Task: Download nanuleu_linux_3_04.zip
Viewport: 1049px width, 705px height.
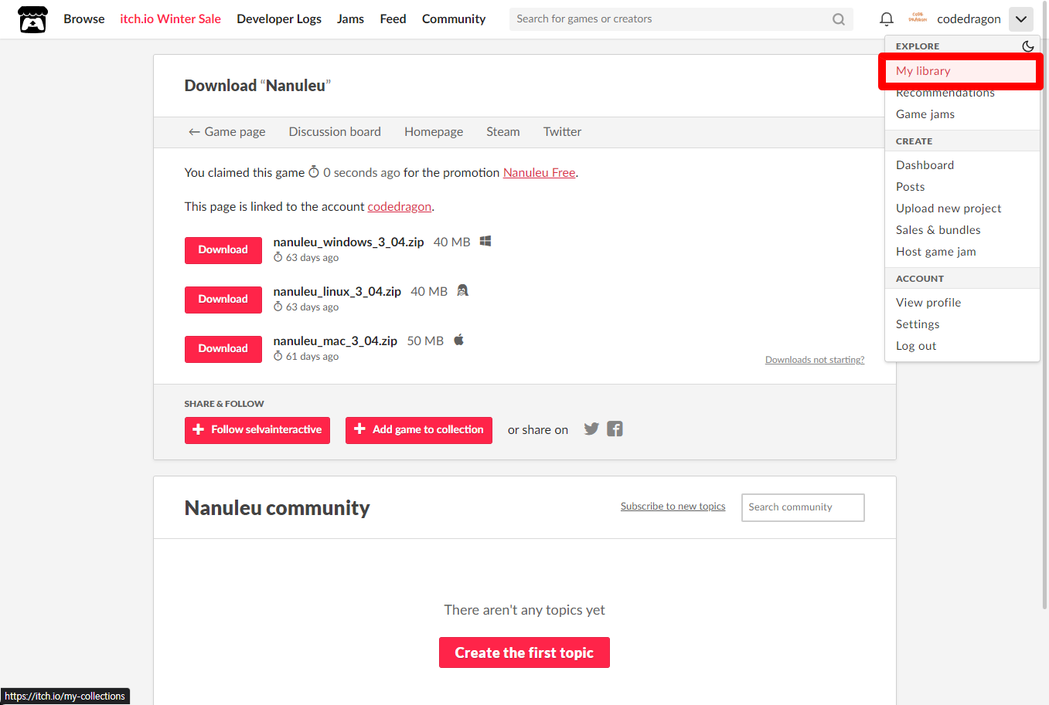Action: (223, 300)
